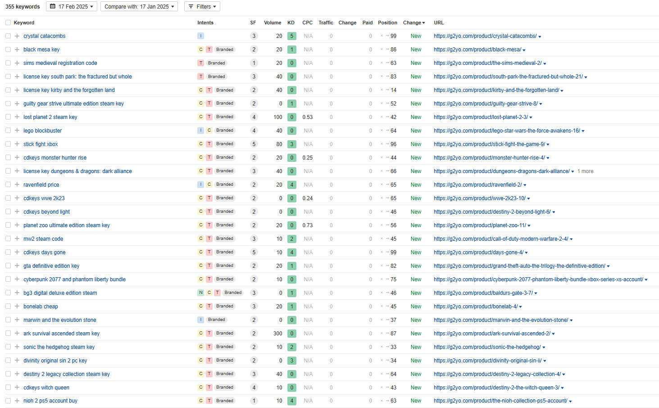Viewport: 659px width, 408px height.
Task: Toggle the select-all checkbox in table header
Action: point(8,23)
